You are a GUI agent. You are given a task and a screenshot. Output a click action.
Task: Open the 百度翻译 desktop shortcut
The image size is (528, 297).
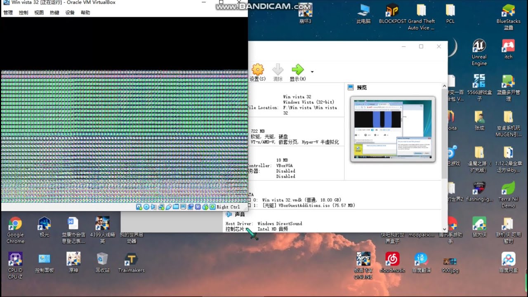(x=421, y=262)
